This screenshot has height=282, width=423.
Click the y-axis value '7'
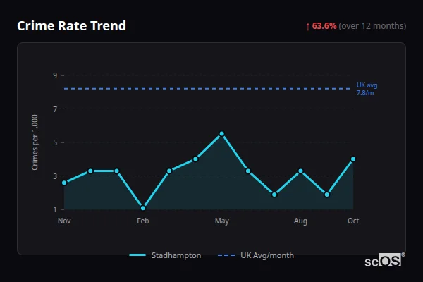point(55,109)
